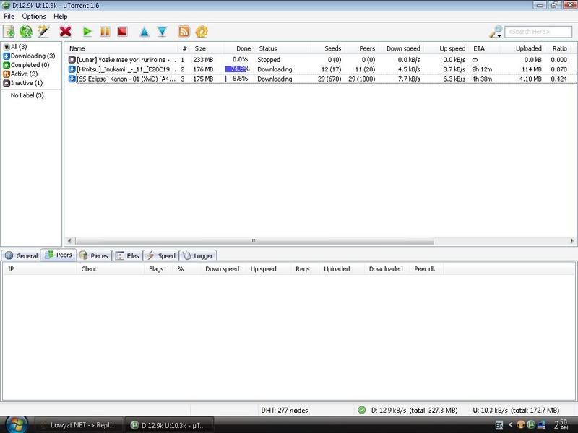
Task: Select the Completed (0) category
Action: point(26,65)
